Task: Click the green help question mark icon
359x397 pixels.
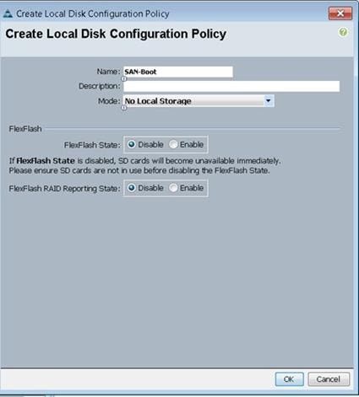Action: [343, 32]
